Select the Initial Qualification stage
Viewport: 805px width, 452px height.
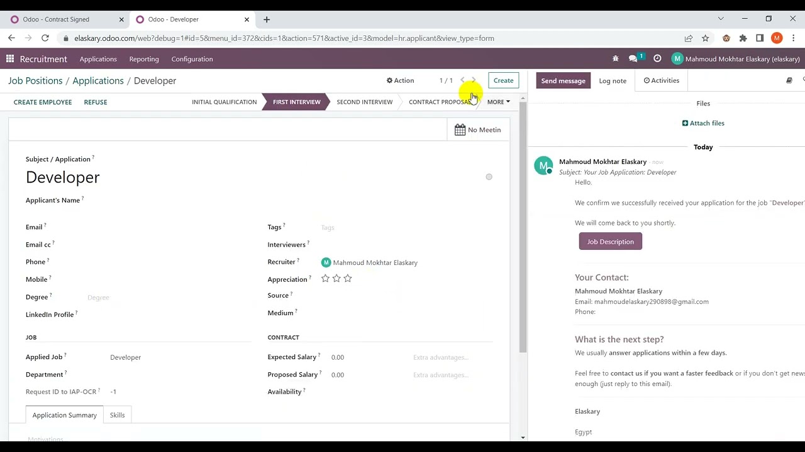[224, 102]
